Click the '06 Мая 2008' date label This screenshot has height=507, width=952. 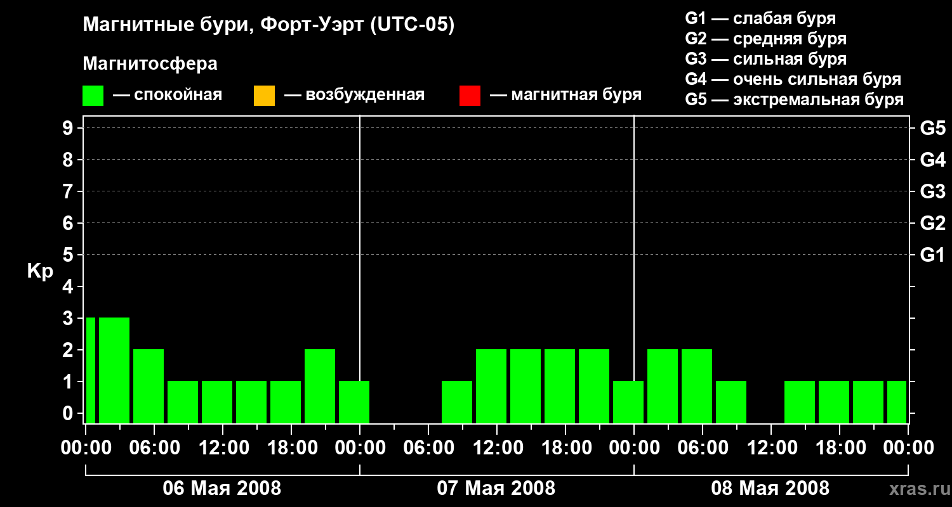pyautogui.click(x=222, y=488)
